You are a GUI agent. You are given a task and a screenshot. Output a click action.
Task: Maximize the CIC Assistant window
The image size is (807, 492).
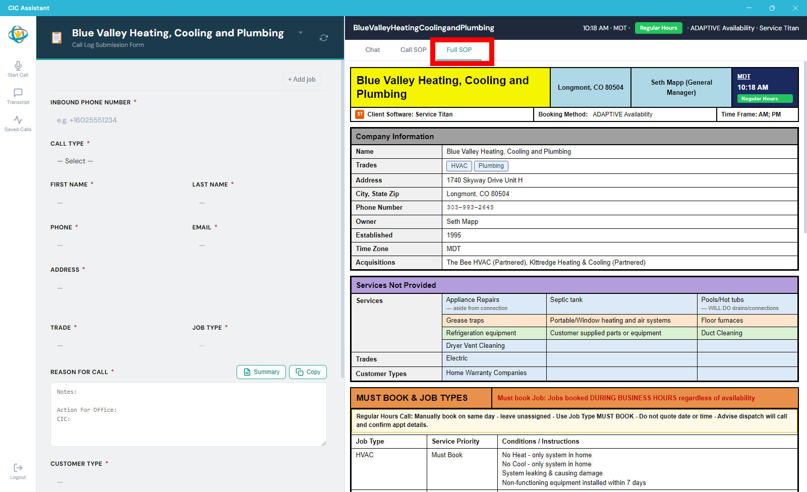click(x=772, y=8)
